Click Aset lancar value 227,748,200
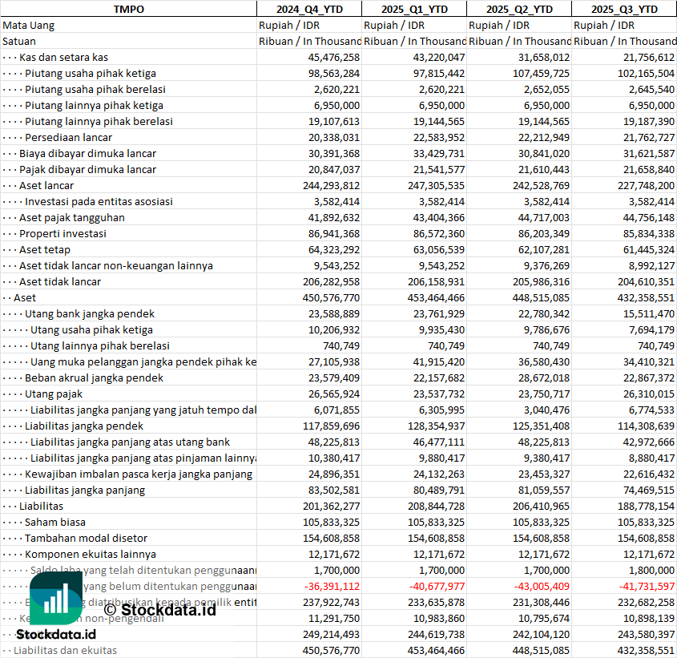The image size is (677, 658). click(x=646, y=185)
